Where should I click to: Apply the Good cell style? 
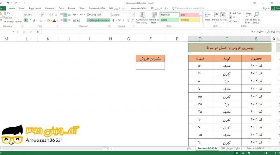pos(170,20)
